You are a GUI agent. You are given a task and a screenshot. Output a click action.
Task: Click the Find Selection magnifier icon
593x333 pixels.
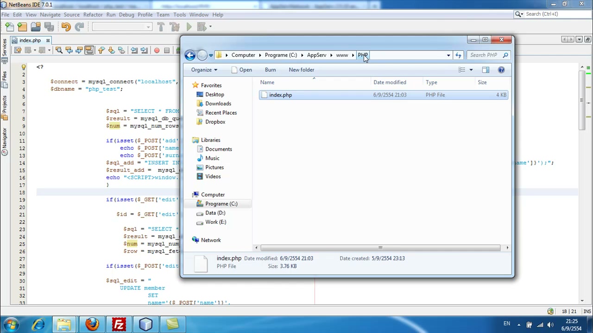pyautogui.click(x=59, y=50)
